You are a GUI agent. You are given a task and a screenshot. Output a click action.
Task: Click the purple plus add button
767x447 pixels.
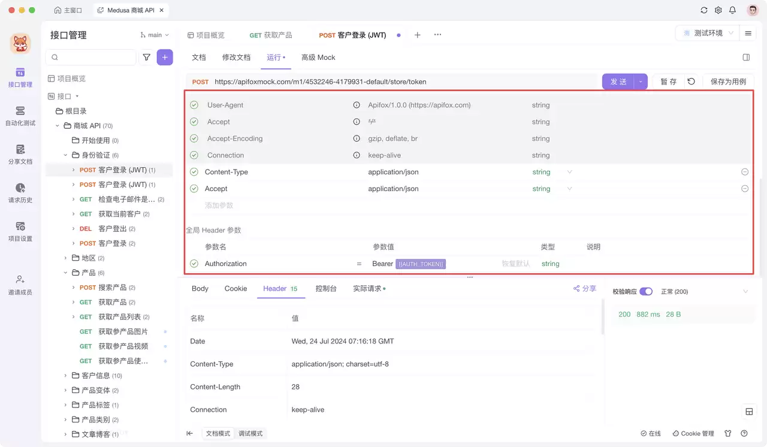pyautogui.click(x=165, y=58)
